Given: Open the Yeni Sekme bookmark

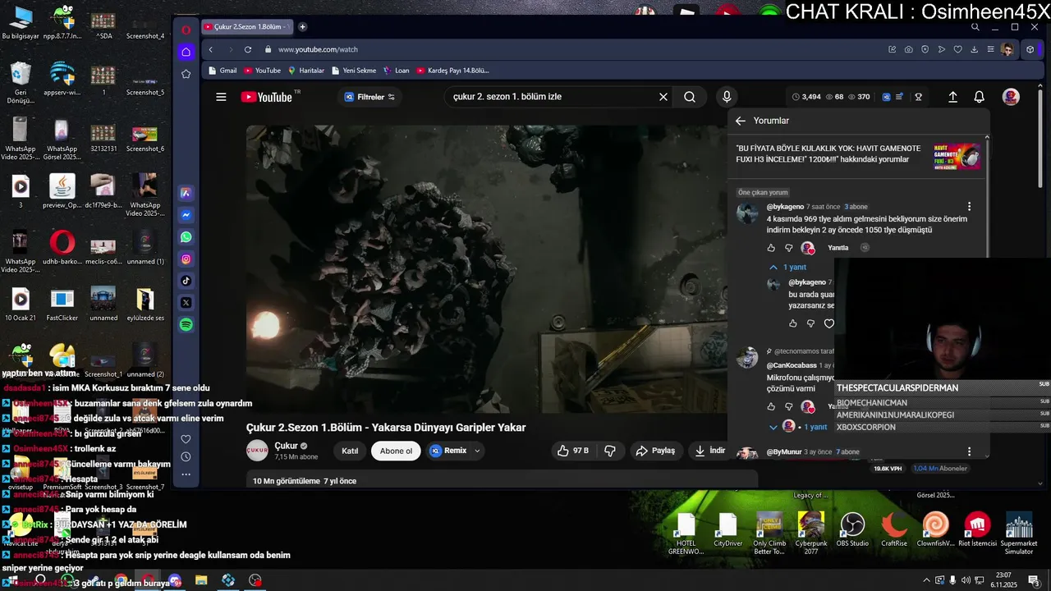Looking at the screenshot, I should point(353,71).
